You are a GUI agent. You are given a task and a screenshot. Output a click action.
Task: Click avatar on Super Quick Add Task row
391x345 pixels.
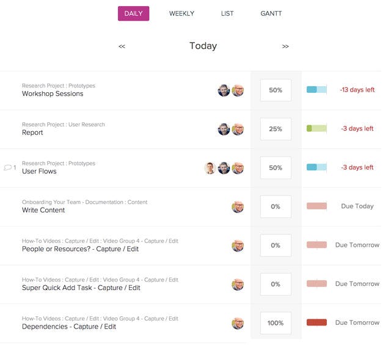point(238,284)
